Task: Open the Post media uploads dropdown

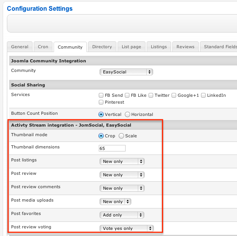Action: (115, 202)
